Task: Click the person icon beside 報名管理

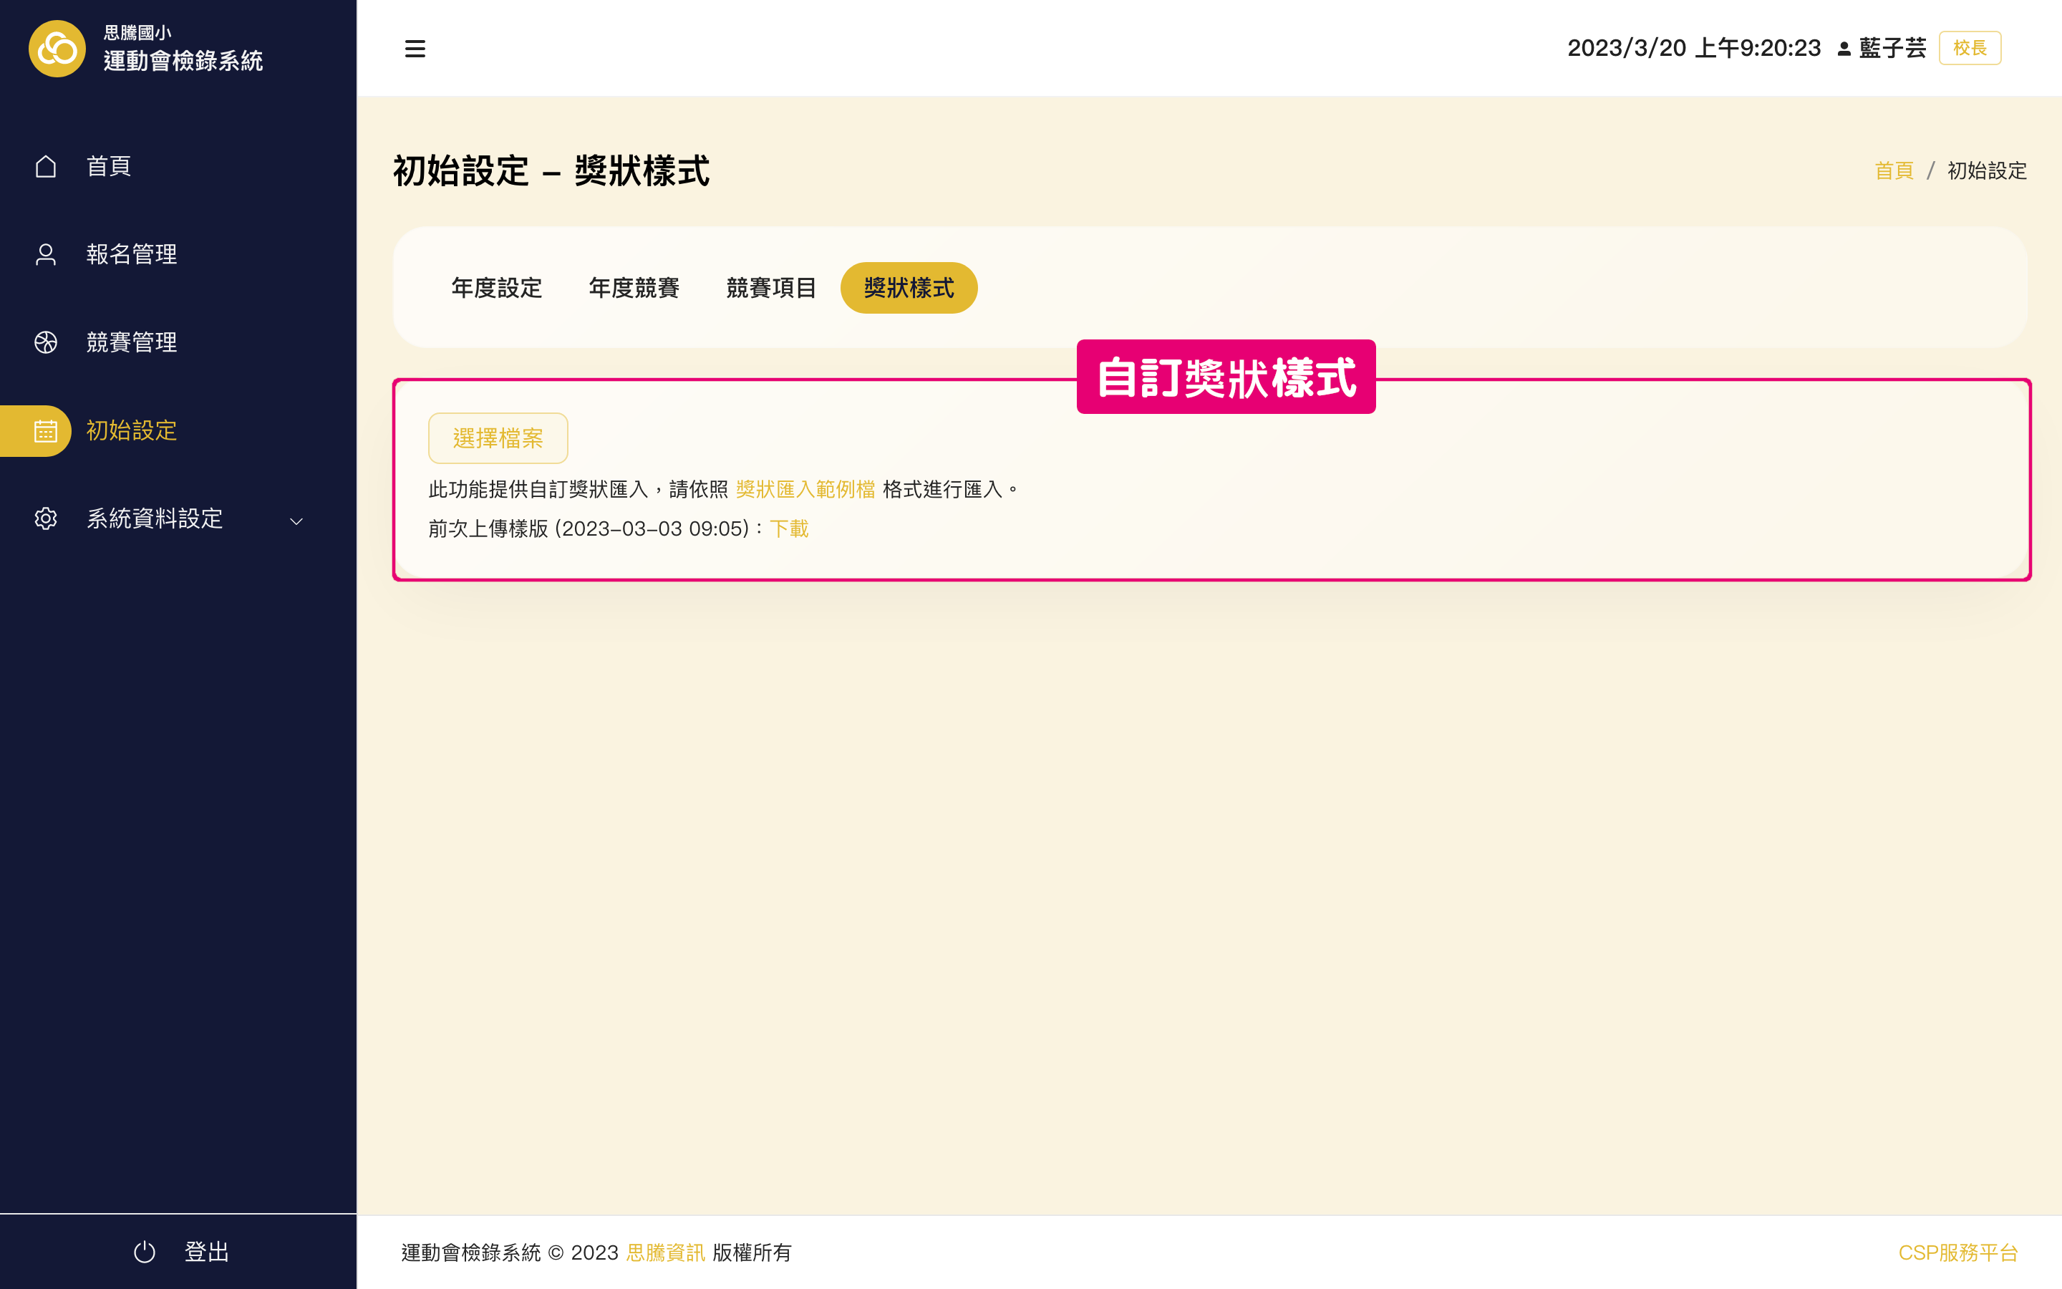Action: 45,254
